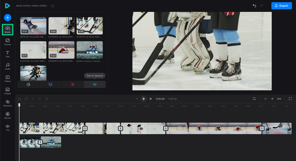Open the Audio panel in sidebar
Image resolution: width=296 pixels, height=161 pixels.
click(7, 67)
